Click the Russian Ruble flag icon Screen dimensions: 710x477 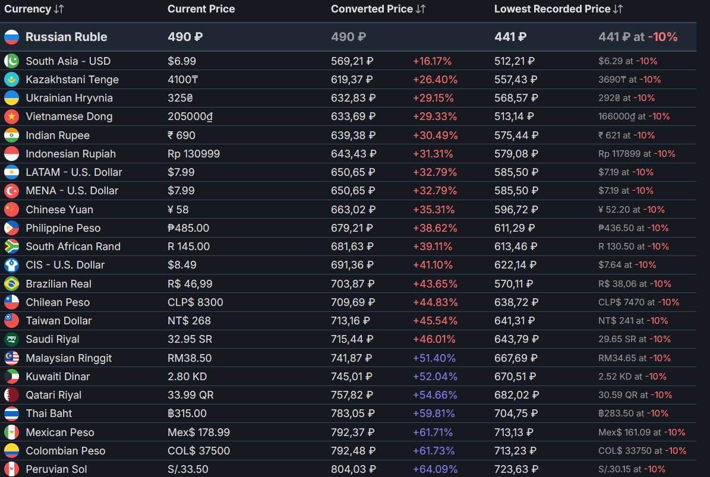(x=11, y=37)
